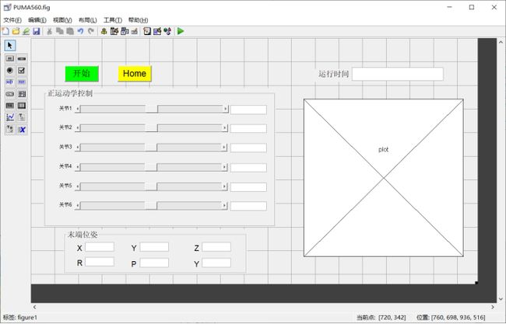Select the 关节4 slider thumb
The width and height of the screenshot is (506, 324).
[x=151, y=167]
